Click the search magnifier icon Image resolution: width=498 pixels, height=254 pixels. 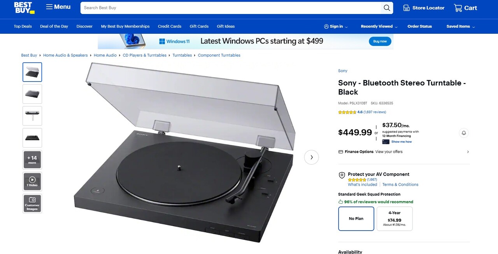[x=387, y=8]
